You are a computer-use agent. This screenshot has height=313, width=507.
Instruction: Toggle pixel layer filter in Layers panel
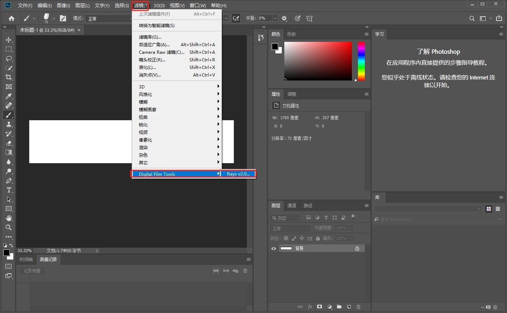tap(308, 218)
